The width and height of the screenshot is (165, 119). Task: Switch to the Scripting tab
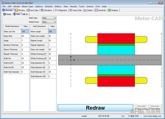(113, 10)
